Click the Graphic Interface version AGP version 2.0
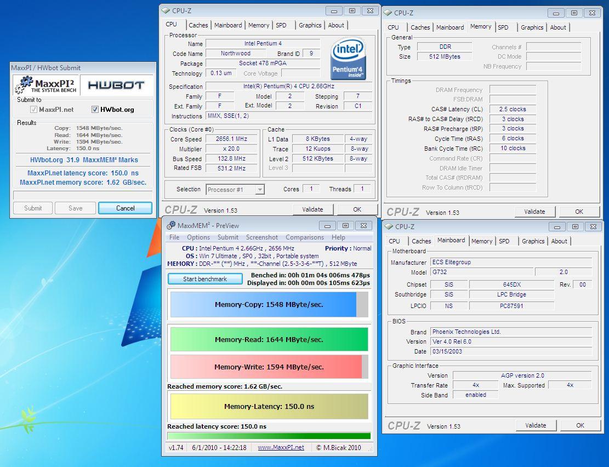 [522, 375]
